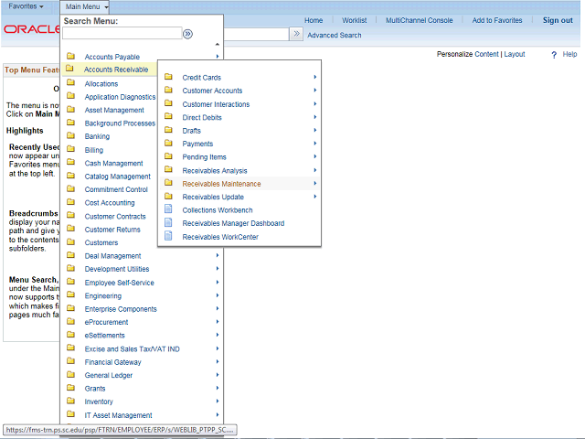Select the Asset Management menu entry
Screen dimensions: 585x439
pyautogui.click(x=114, y=110)
